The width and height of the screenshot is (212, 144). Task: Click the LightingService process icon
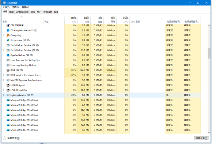click(x=8, y=95)
